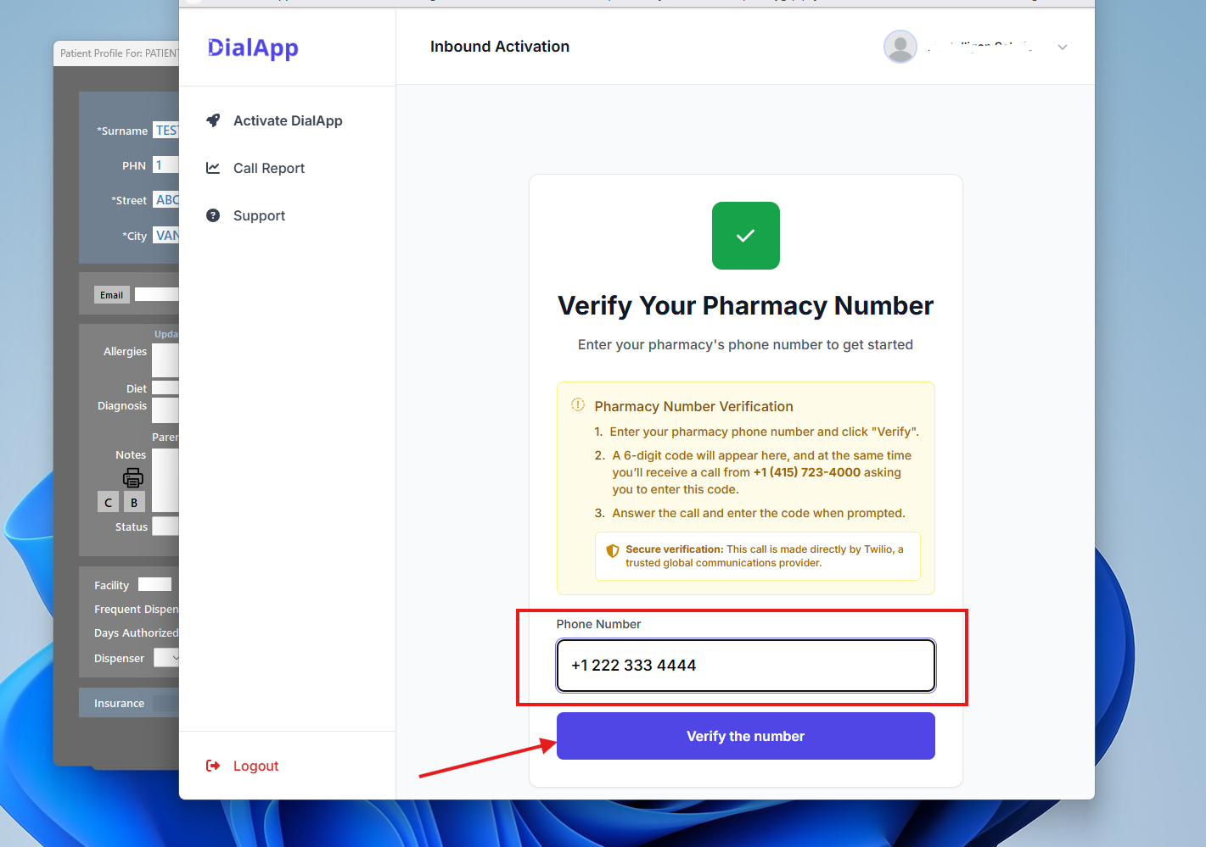Select Support in the sidebar

pos(259,215)
